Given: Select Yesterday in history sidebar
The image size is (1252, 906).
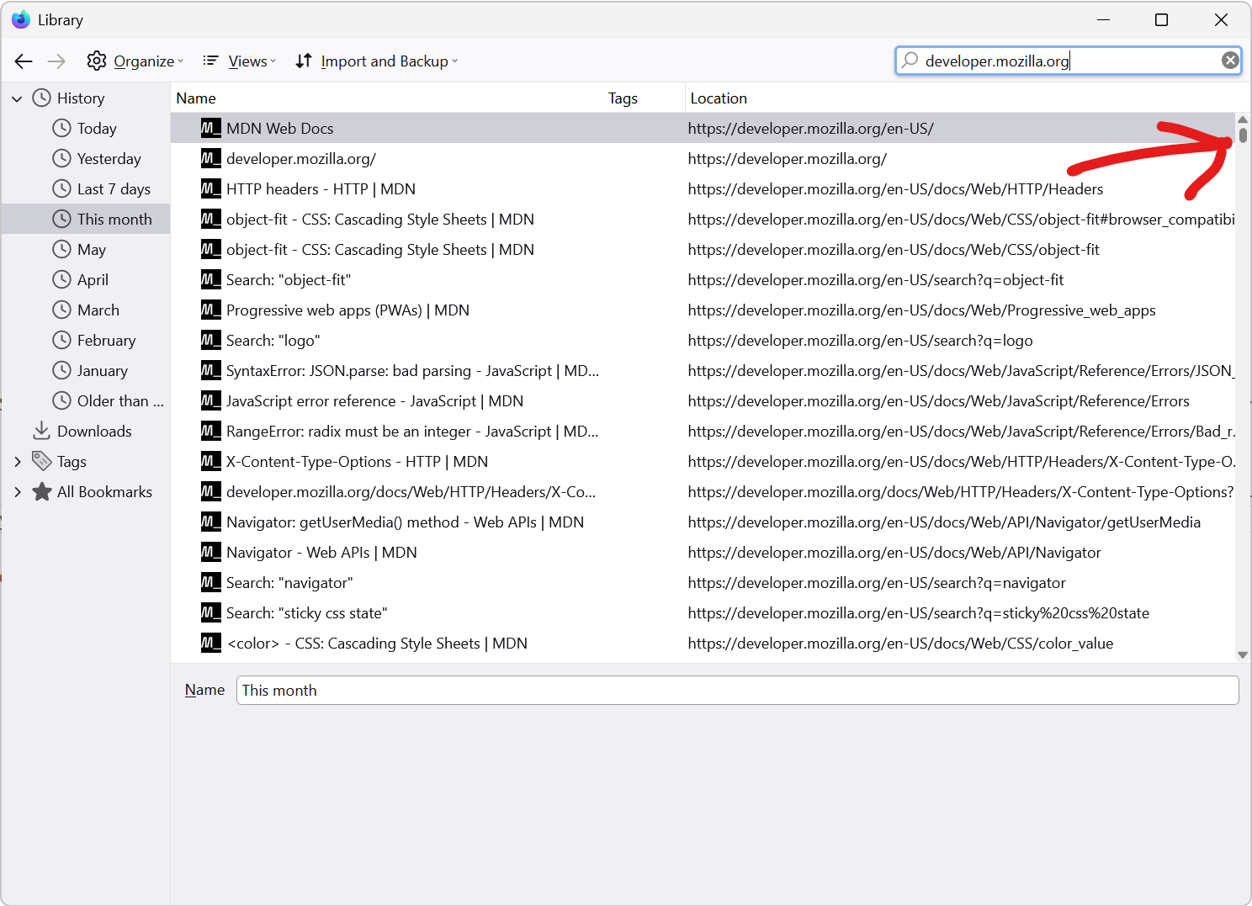Looking at the screenshot, I should [109, 159].
